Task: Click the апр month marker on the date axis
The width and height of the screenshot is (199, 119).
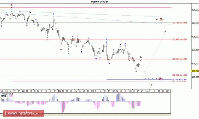Action: pos(92,91)
